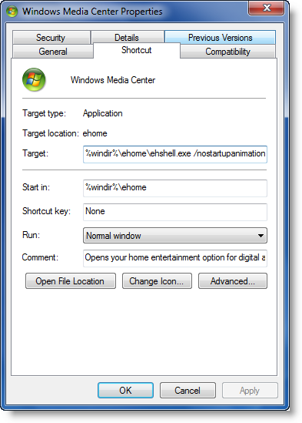
Task: Click the Shortcut key field
Action: click(175, 212)
